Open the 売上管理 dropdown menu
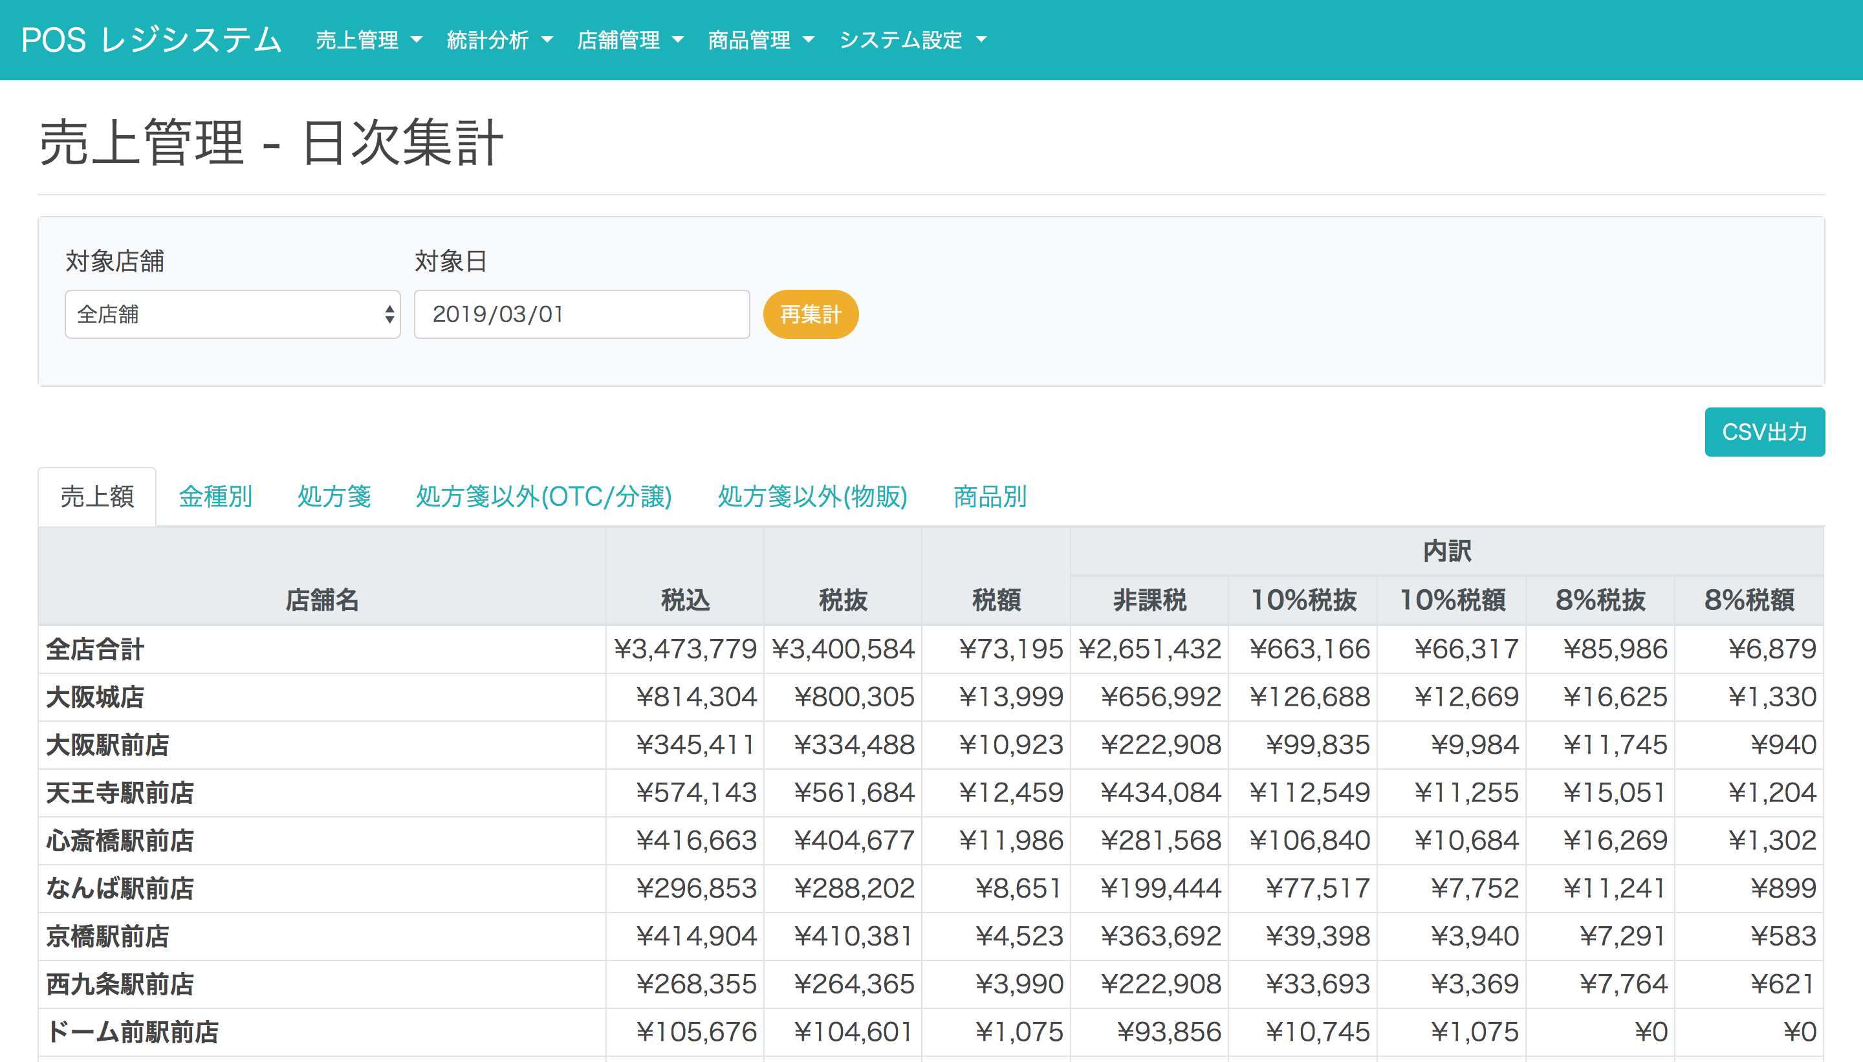 (x=368, y=40)
